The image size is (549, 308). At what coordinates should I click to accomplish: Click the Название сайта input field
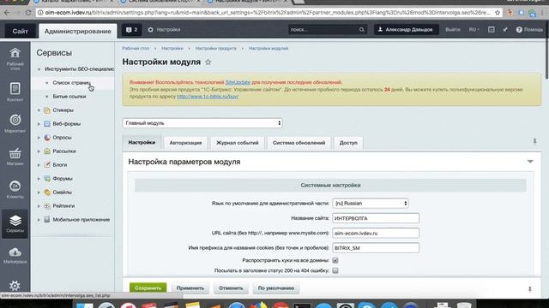tap(376, 218)
